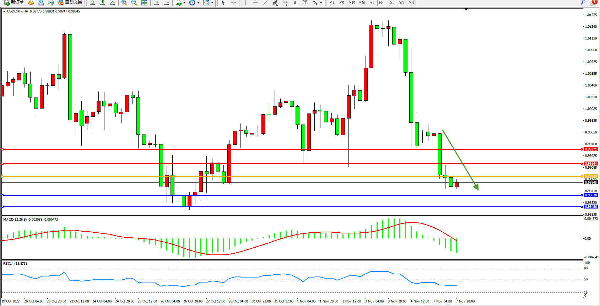Select the trendline drawing tool
The height and width of the screenshot is (306, 600).
tap(265, 3)
